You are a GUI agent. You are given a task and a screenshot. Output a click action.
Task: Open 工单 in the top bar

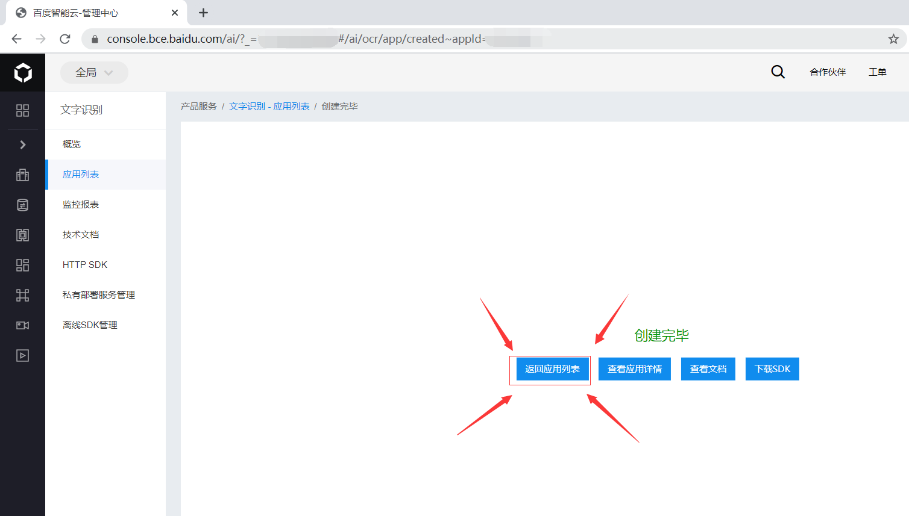pyautogui.click(x=877, y=72)
